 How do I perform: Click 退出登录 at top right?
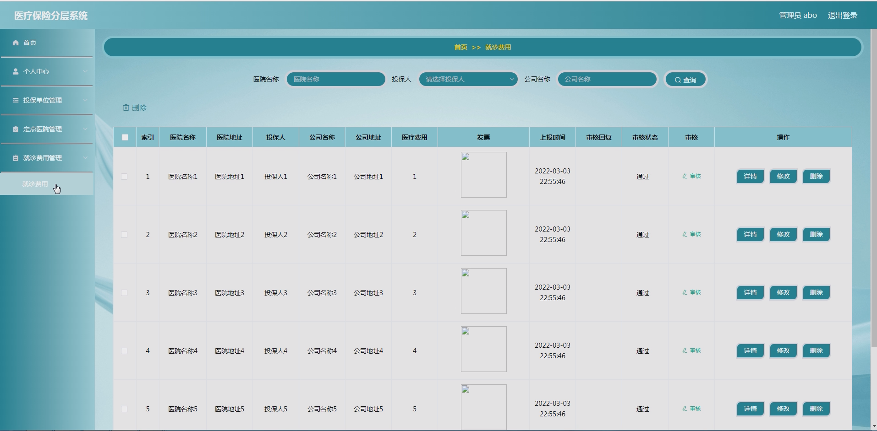[843, 15]
